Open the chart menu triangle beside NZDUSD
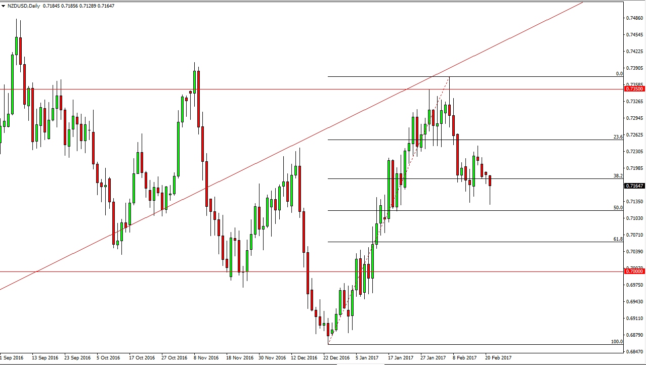This screenshot has width=646, height=365. click(4, 6)
